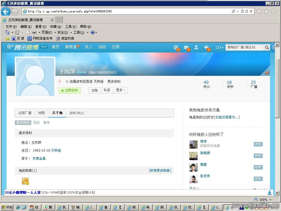Screen dimensions: 281x211
Task: Open the private message envelope icon
Action: click(186, 47)
